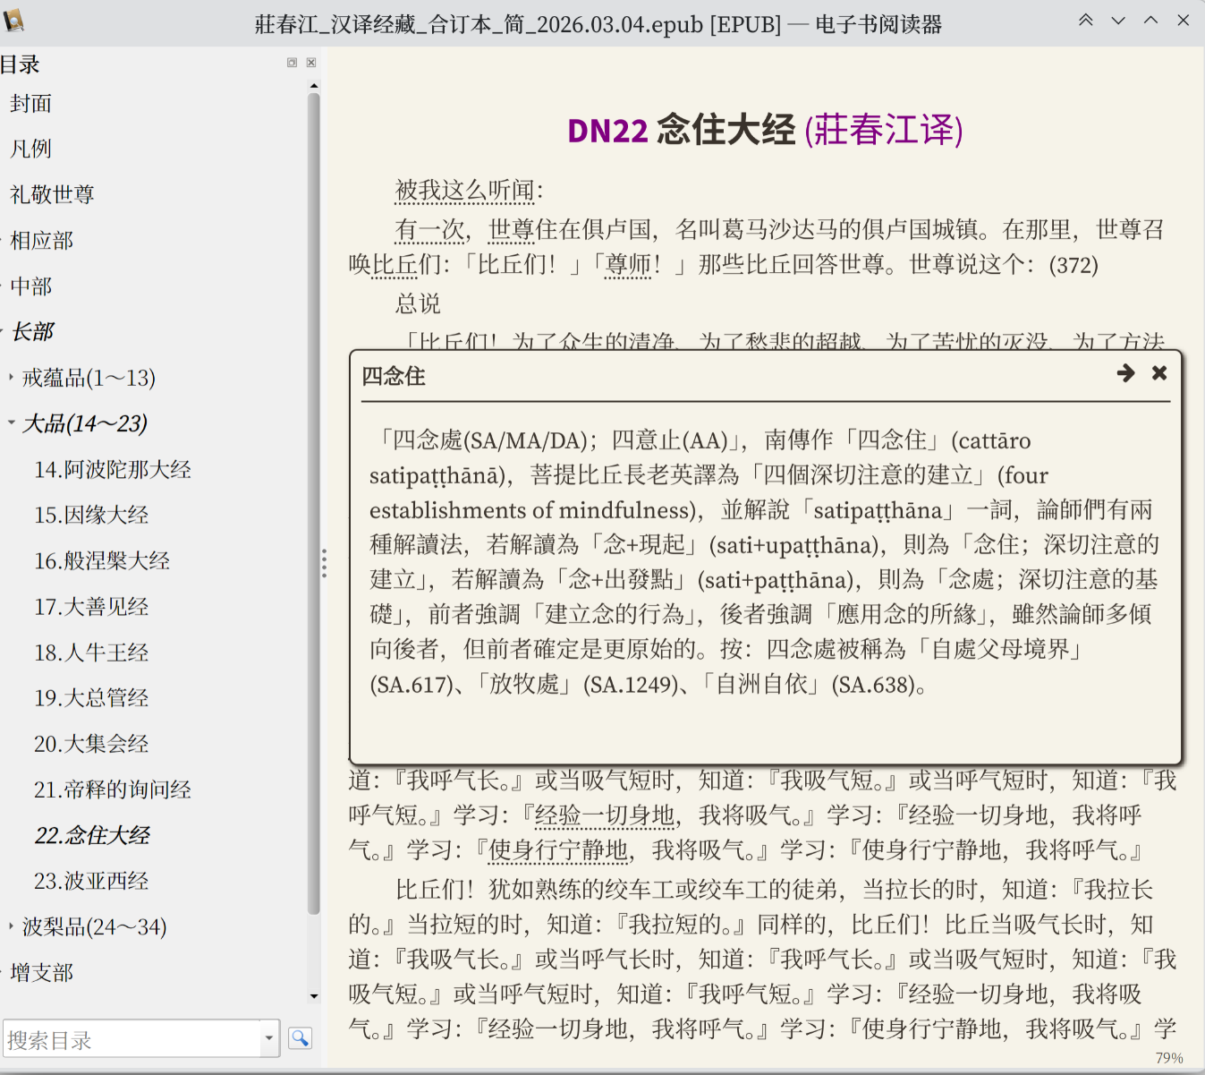Image resolution: width=1205 pixels, height=1075 pixels.
Task: Open chapter 20.大集会经
Action: 91,744
